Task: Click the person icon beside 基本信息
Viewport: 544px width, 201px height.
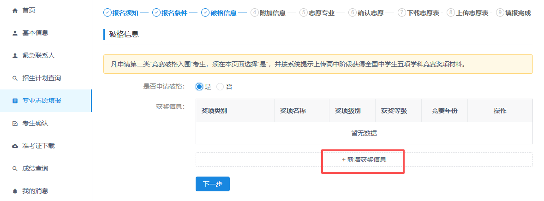Action: pyautogui.click(x=15, y=33)
